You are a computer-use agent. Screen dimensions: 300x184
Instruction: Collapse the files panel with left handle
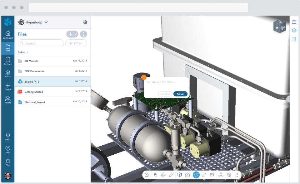[92, 99]
